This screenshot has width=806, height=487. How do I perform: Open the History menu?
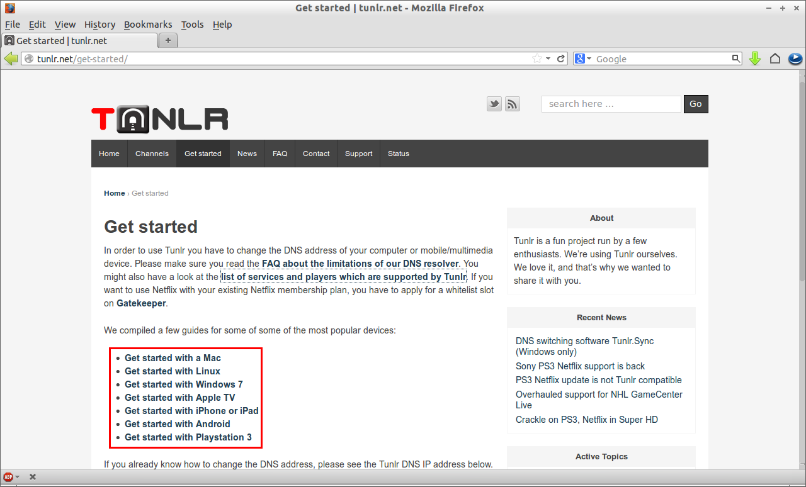[x=99, y=25]
